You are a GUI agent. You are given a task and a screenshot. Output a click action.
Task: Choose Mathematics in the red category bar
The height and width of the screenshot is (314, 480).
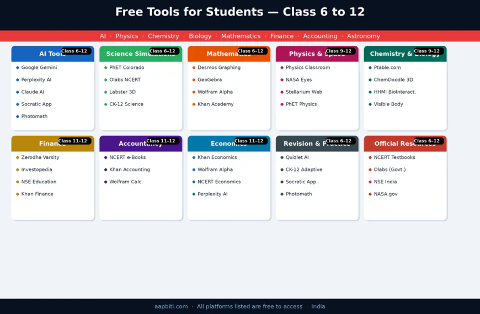241,36
